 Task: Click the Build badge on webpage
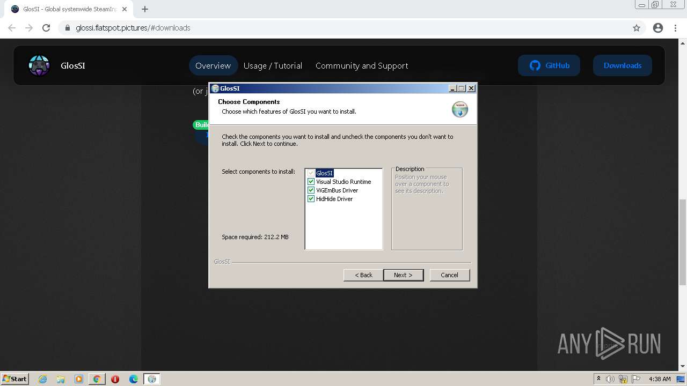pyautogui.click(x=201, y=125)
